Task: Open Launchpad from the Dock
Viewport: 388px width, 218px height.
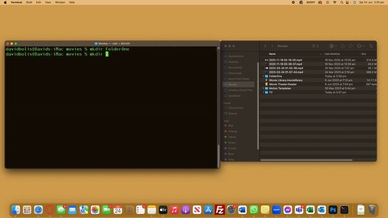Action: coord(27,210)
